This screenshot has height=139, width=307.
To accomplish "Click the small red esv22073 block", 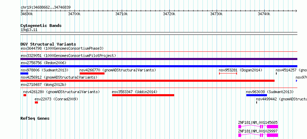I will (37, 102).
